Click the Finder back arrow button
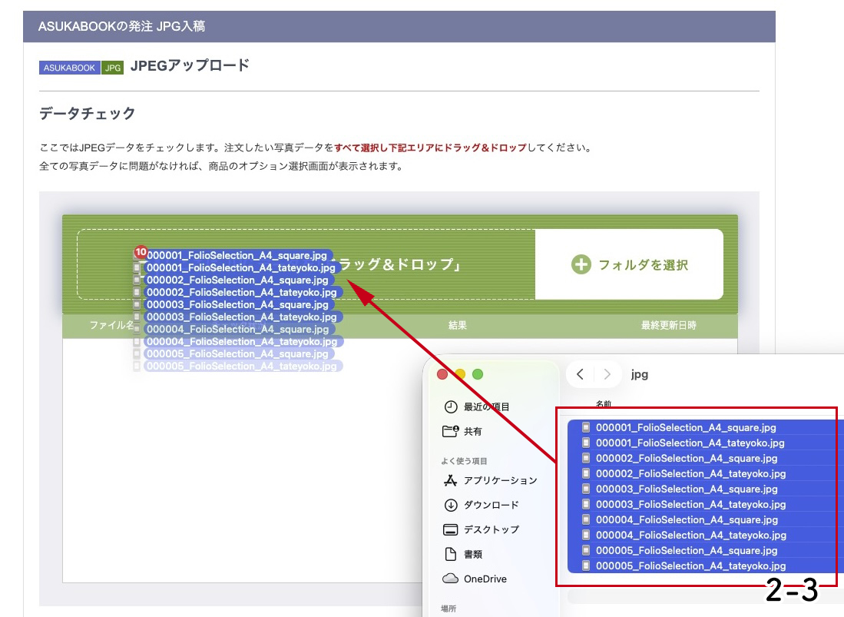 tap(581, 374)
